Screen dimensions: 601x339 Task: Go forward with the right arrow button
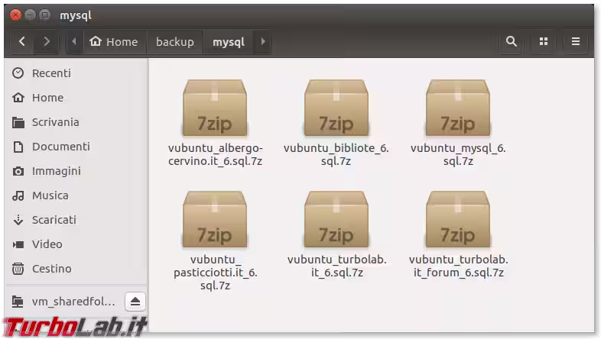47,41
